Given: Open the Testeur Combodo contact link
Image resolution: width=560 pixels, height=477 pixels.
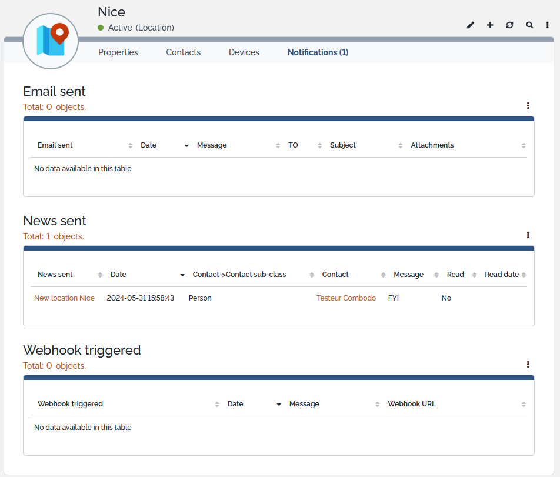Looking at the screenshot, I should pos(346,298).
